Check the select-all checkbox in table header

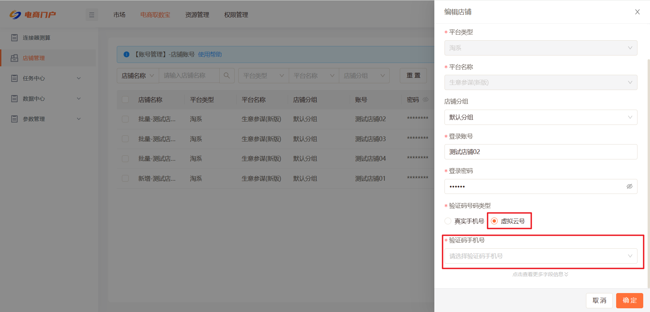tap(125, 99)
